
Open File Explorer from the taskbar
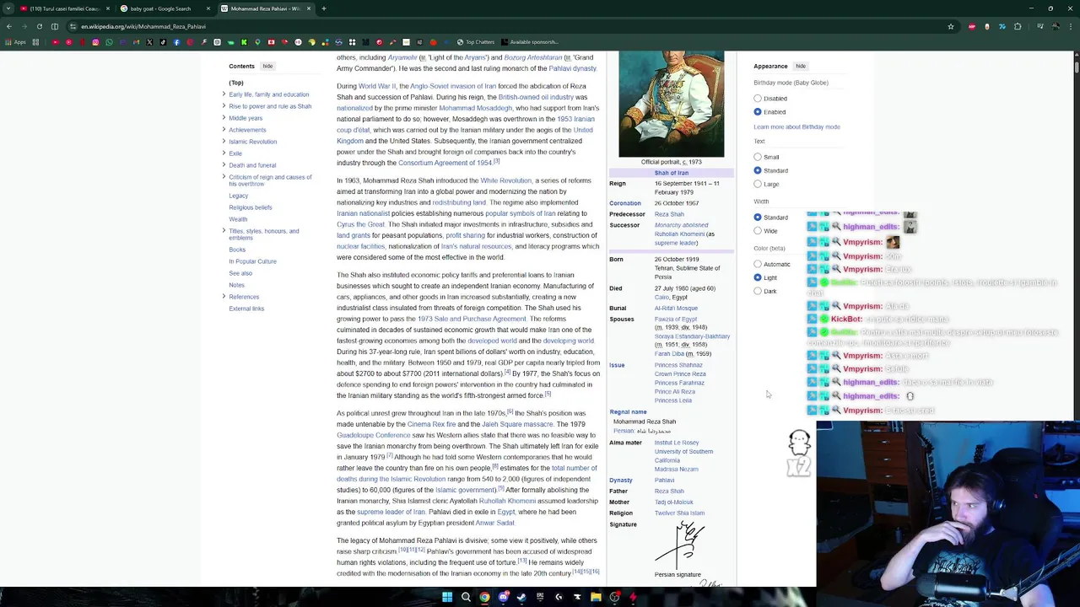(x=596, y=597)
